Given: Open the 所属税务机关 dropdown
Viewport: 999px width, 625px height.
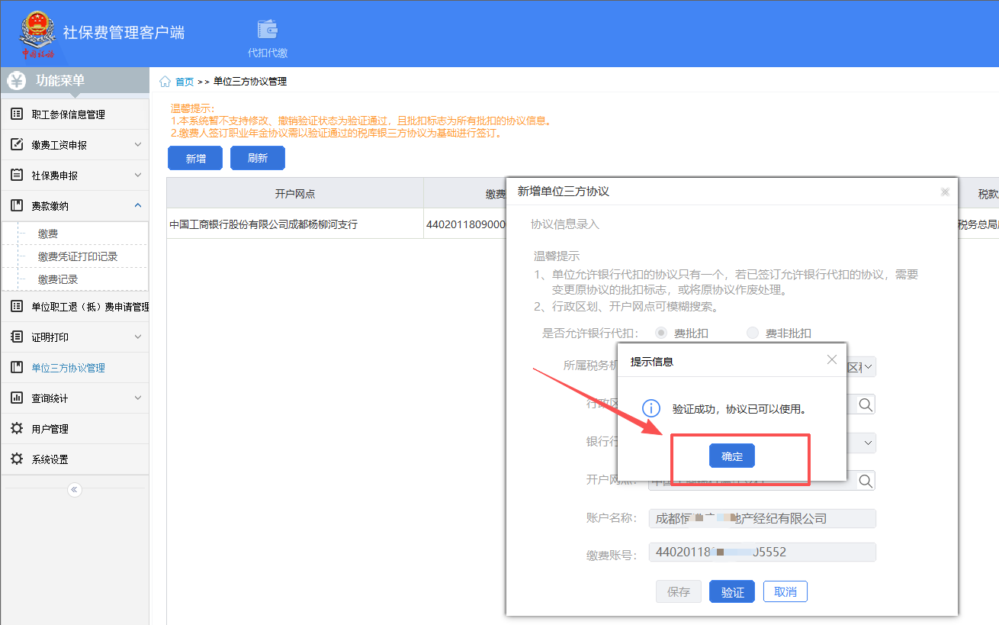Looking at the screenshot, I should tap(869, 366).
